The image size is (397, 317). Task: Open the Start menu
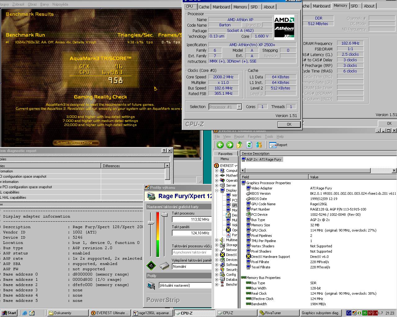8,313
